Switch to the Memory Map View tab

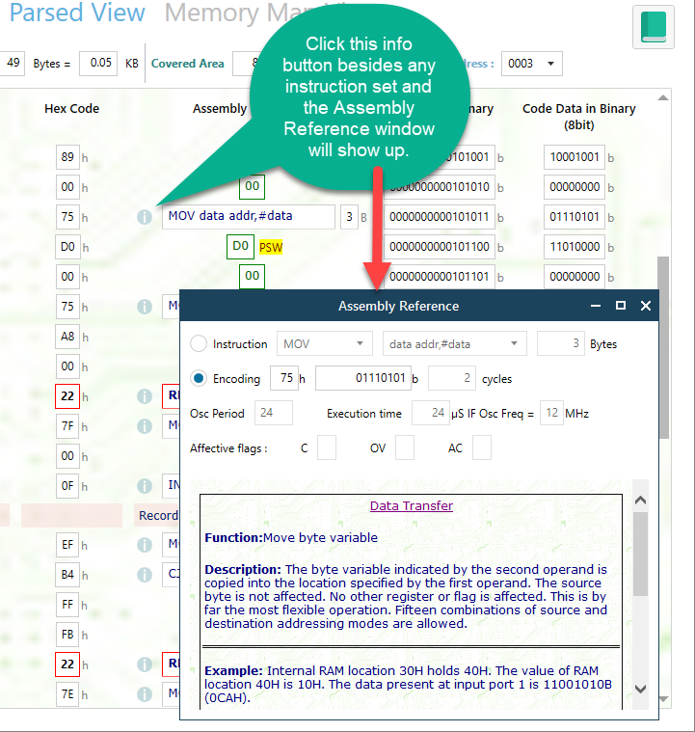click(x=222, y=14)
